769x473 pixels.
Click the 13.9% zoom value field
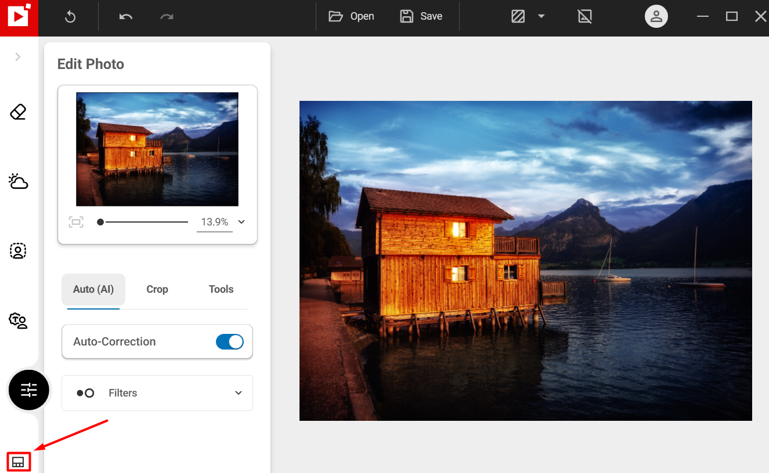(x=215, y=223)
